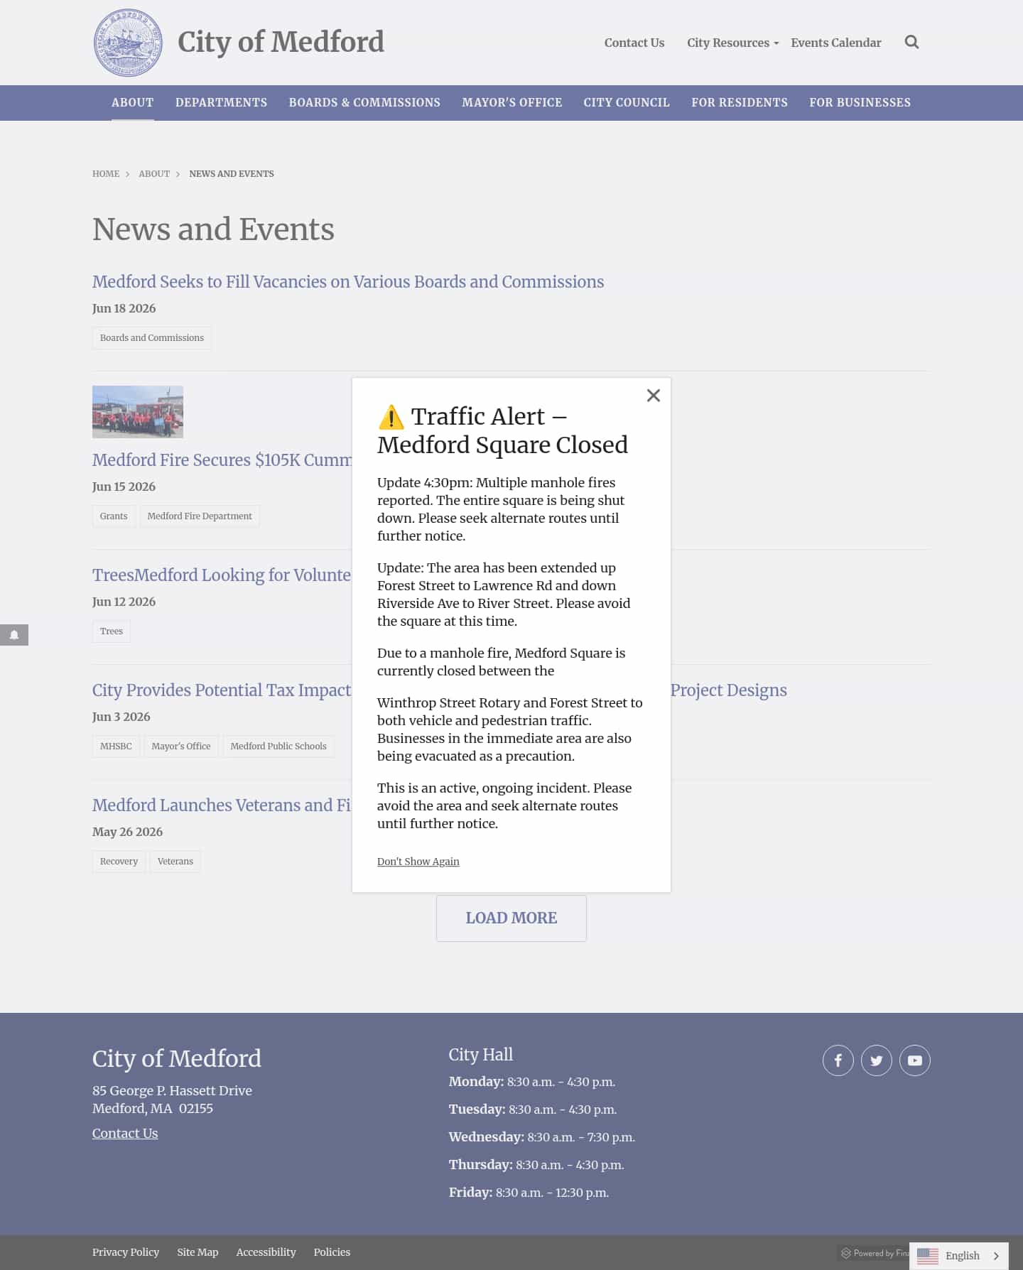Click the notification bell side tab

point(14,635)
